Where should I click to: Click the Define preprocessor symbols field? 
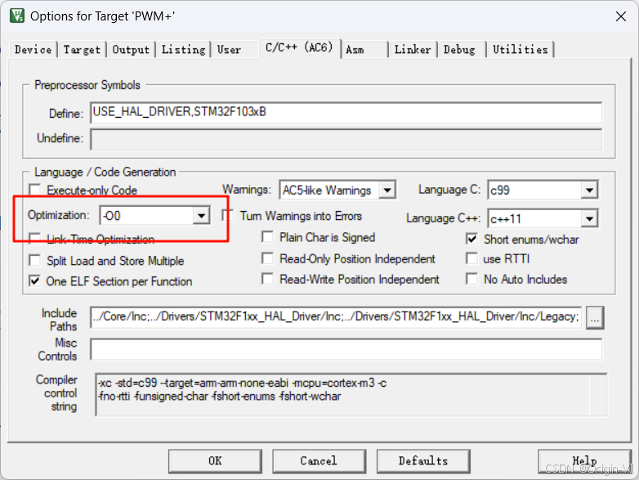[346, 113]
